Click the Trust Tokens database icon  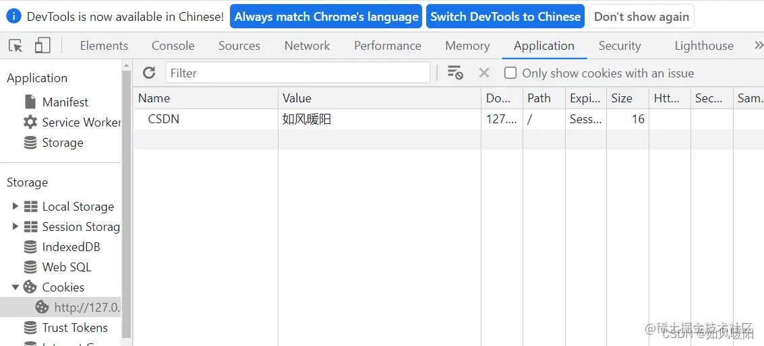click(x=30, y=328)
